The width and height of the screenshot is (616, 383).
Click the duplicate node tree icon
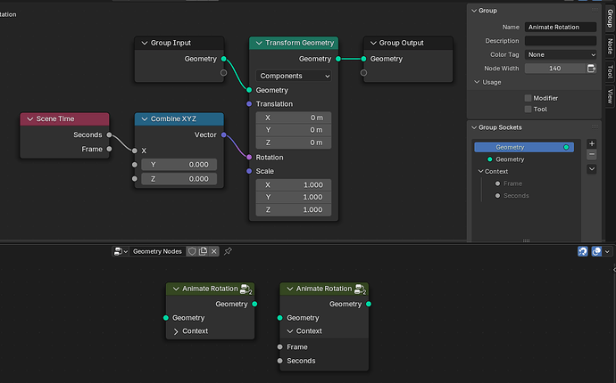point(204,251)
